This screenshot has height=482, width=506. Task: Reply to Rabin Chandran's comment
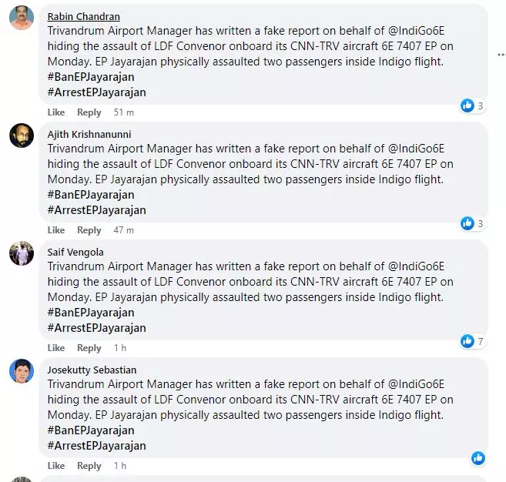pos(89,112)
